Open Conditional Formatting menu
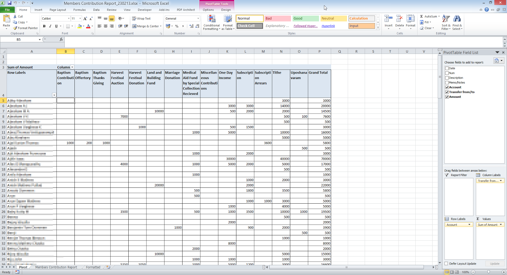Screen dimensions: 507x275 click(x=211, y=23)
